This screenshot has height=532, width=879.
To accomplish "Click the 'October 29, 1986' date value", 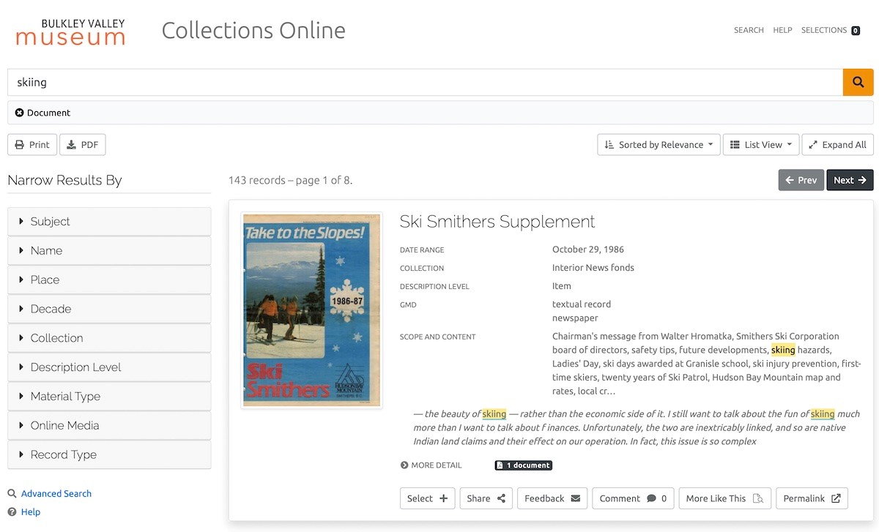I will click(588, 250).
